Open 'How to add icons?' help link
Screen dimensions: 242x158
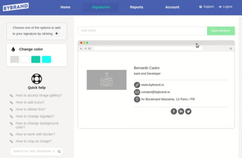coord(30,102)
